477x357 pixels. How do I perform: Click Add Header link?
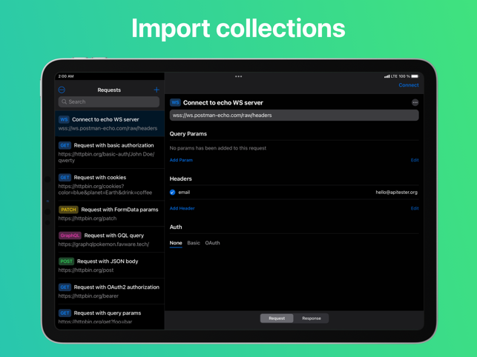tap(182, 208)
